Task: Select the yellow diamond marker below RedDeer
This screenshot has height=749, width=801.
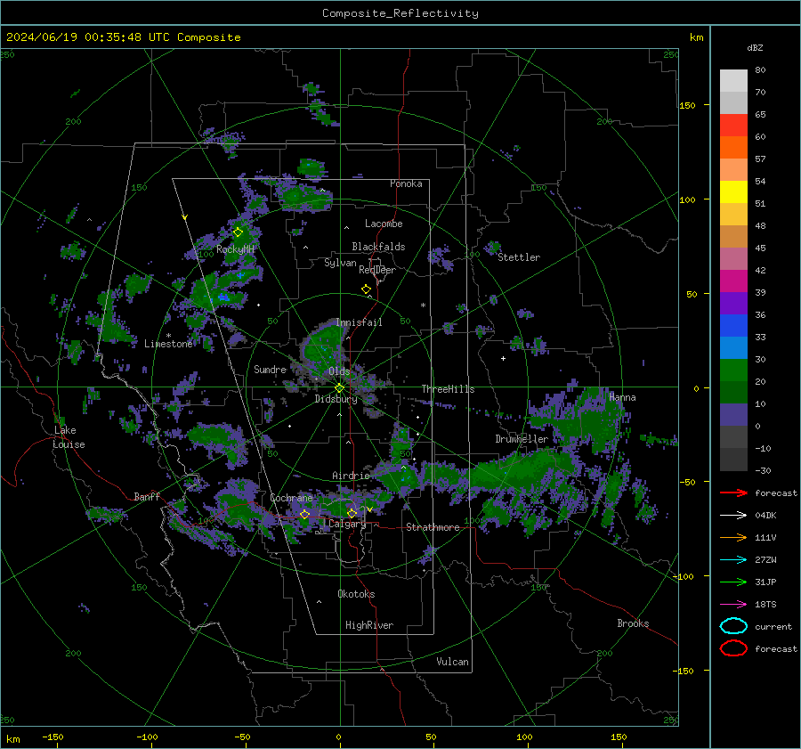Action: click(366, 289)
